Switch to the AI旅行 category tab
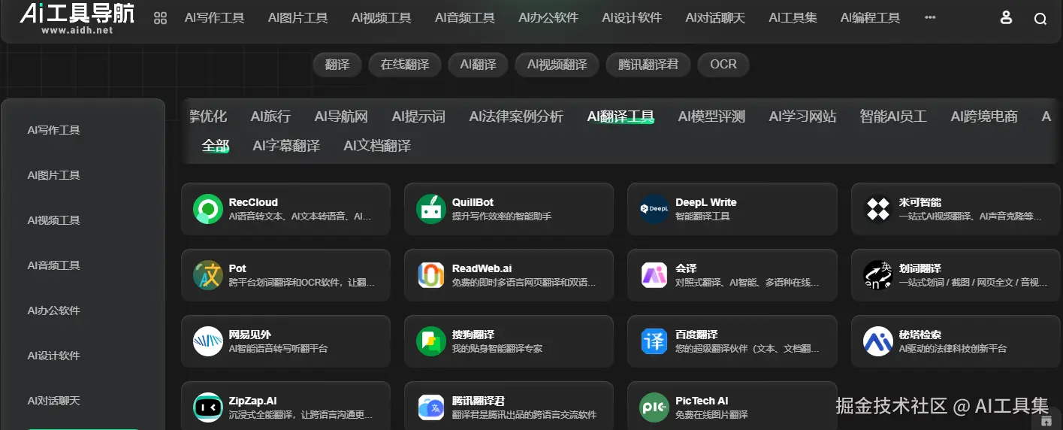1063x430 pixels. click(270, 117)
